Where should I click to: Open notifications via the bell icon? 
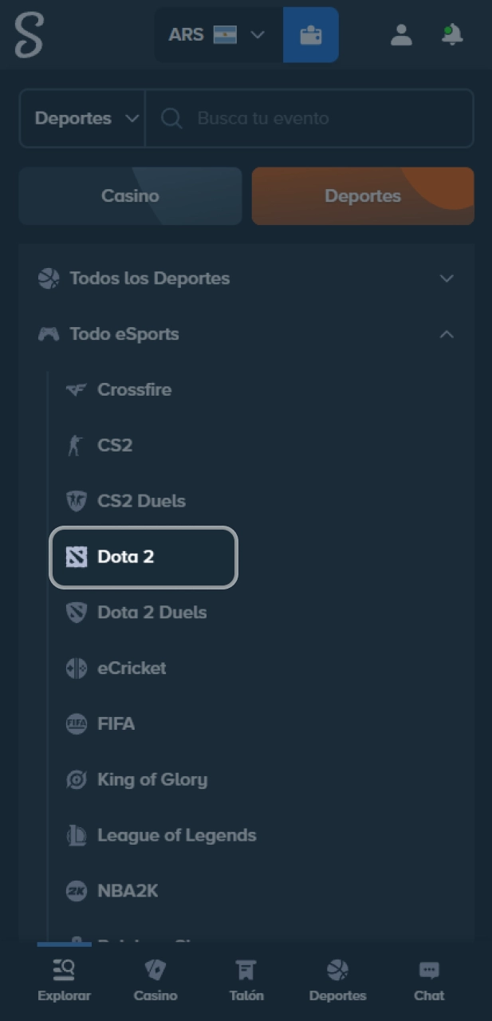pyautogui.click(x=451, y=35)
